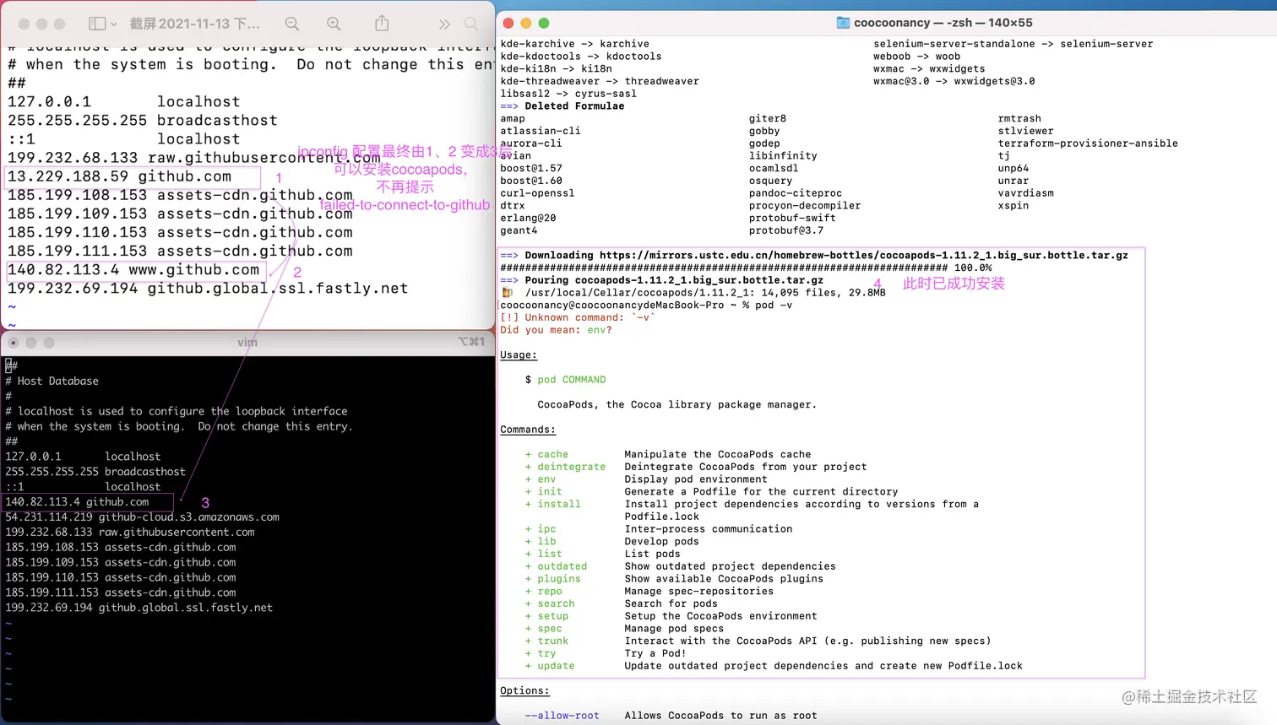This screenshot has width=1277, height=725.
Task: Toggle the Preview sidebar view icon
Action: tap(97, 24)
